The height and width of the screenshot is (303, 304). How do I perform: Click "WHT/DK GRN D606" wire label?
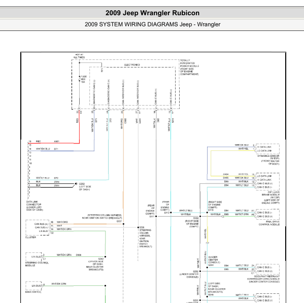tap(69, 255)
